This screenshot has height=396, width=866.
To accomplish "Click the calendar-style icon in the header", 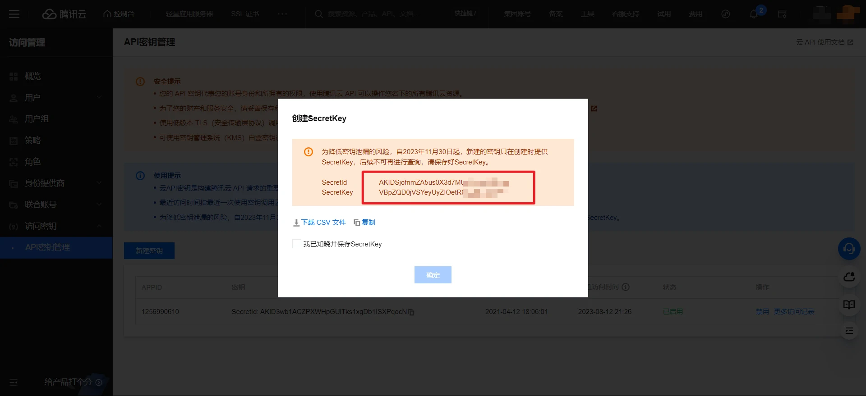I will coord(782,14).
